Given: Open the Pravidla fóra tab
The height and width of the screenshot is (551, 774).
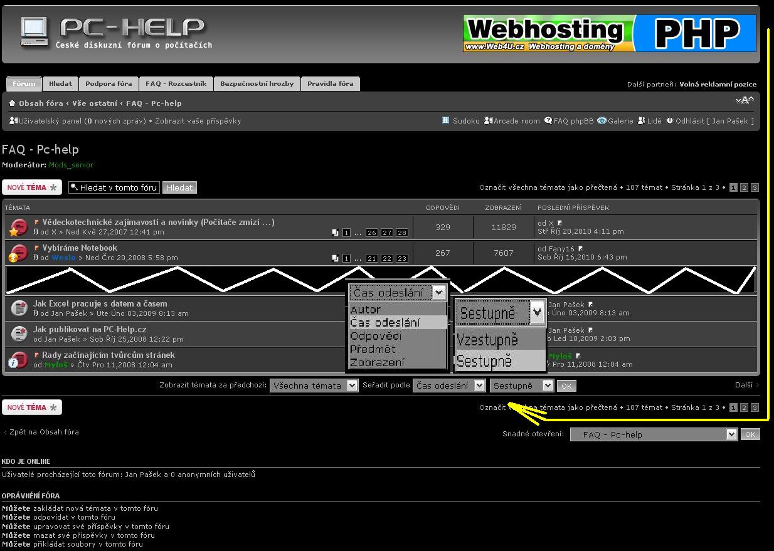Looking at the screenshot, I should tap(330, 84).
